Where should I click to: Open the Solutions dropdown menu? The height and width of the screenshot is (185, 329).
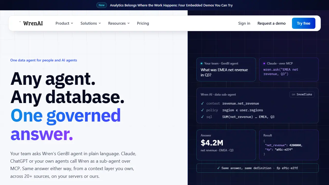(91, 23)
